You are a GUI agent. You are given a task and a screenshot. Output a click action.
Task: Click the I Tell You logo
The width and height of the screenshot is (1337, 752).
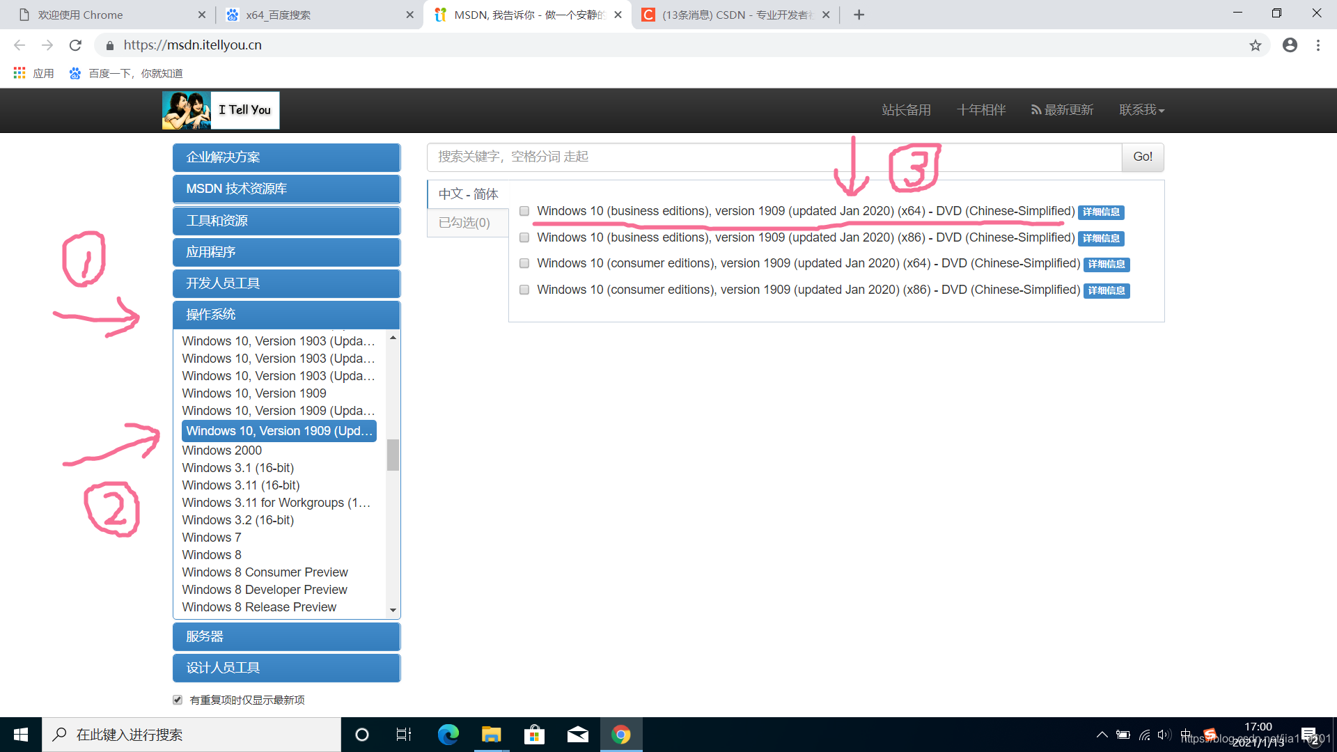click(x=221, y=110)
